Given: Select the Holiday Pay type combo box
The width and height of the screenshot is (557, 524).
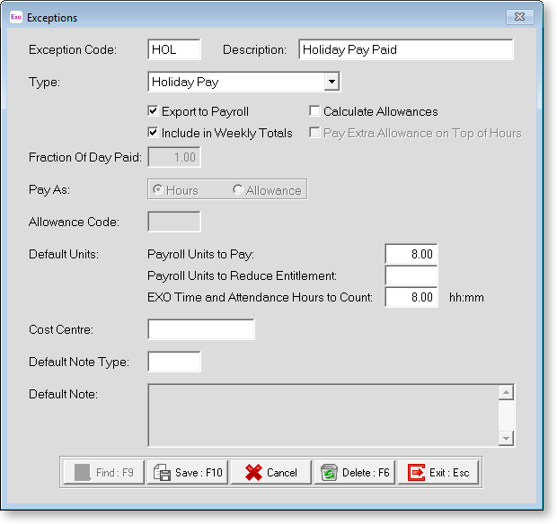Looking at the screenshot, I should point(235,83).
